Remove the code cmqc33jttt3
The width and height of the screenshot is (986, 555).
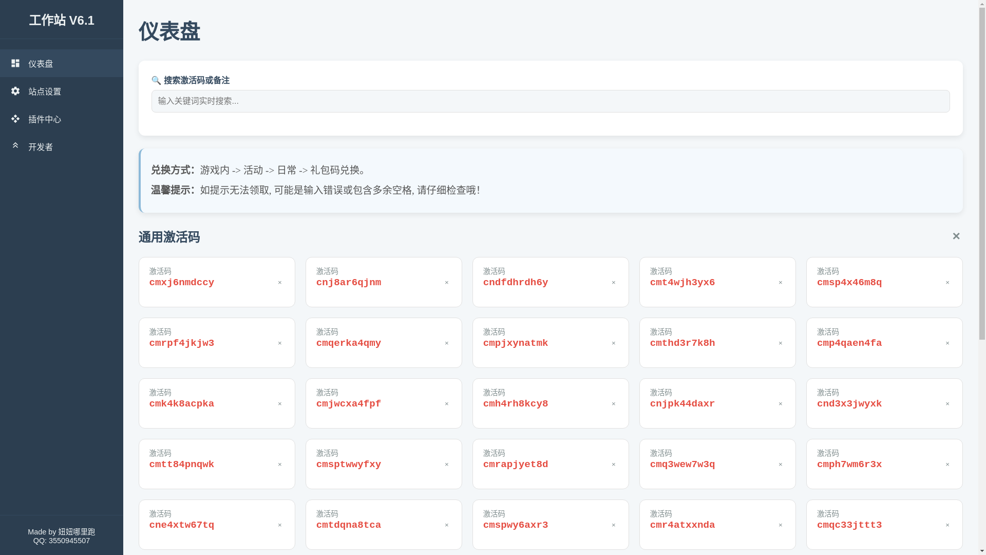(947, 525)
